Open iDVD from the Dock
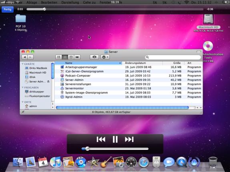 coord(81,162)
